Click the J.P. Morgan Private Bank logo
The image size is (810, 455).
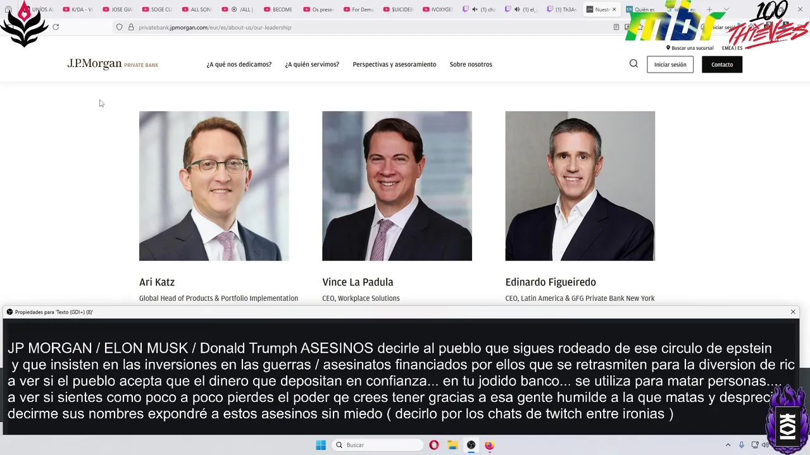pos(113,64)
